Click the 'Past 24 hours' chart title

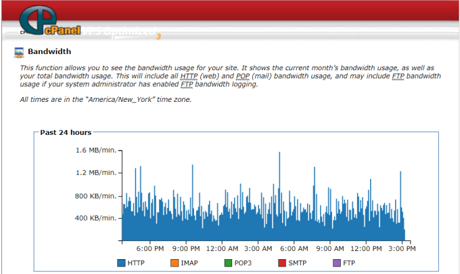(x=66, y=132)
